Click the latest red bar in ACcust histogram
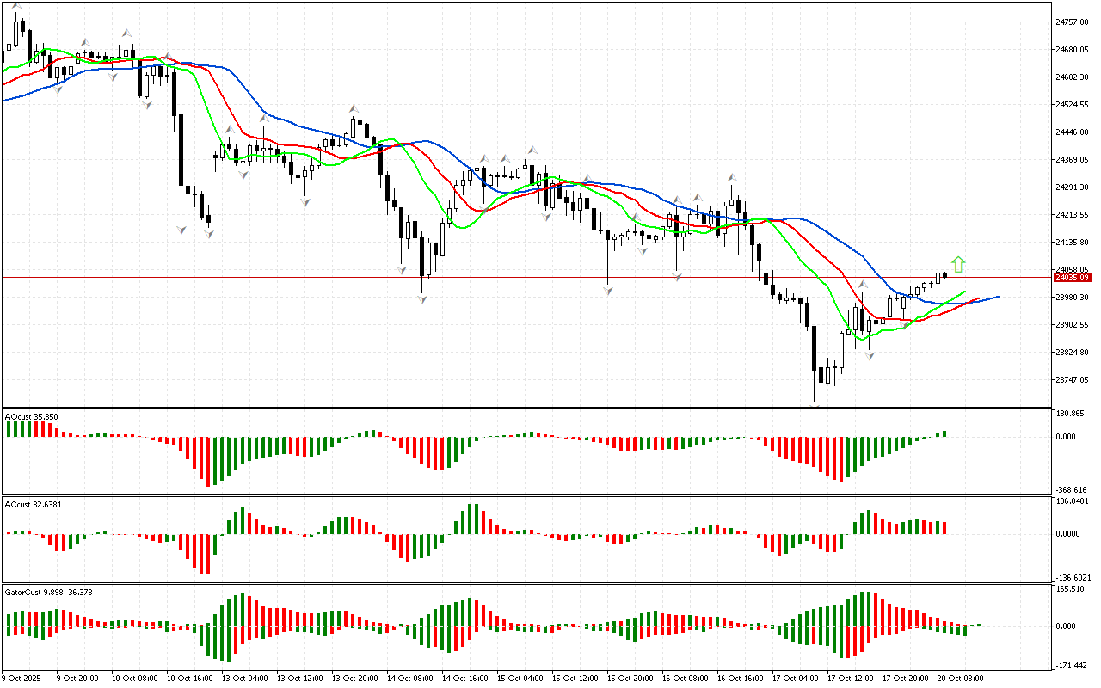Image resolution: width=1101 pixels, height=688 pixels. click(x=944, y=527)
